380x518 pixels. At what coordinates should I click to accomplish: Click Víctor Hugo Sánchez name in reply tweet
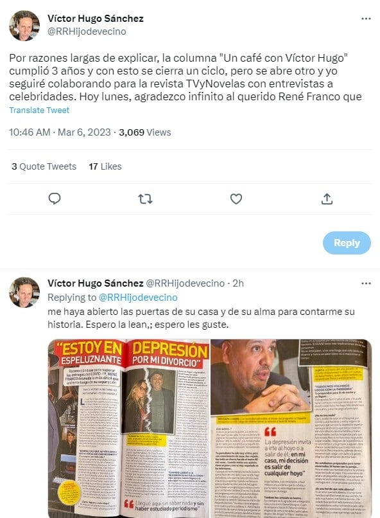[x=96, y=283]
